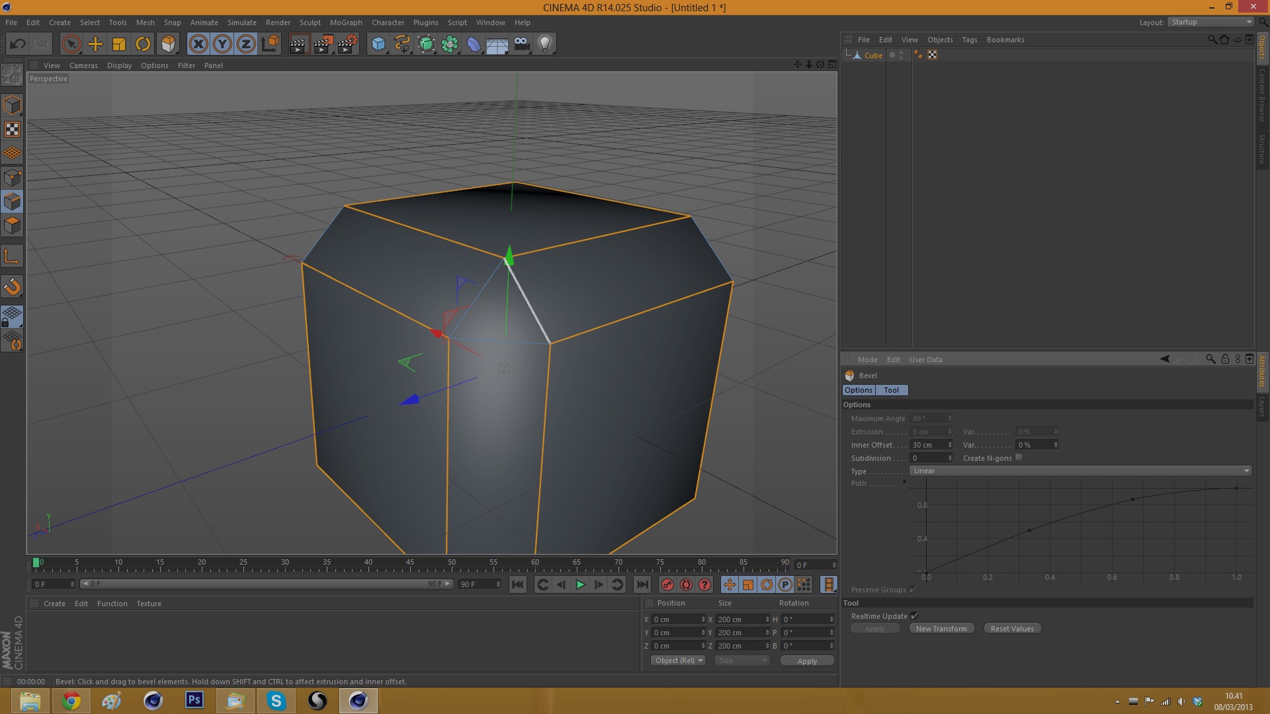1270x714 pixels.
Task: Click the Reset Values button
Action: [x=1012, y=629]
